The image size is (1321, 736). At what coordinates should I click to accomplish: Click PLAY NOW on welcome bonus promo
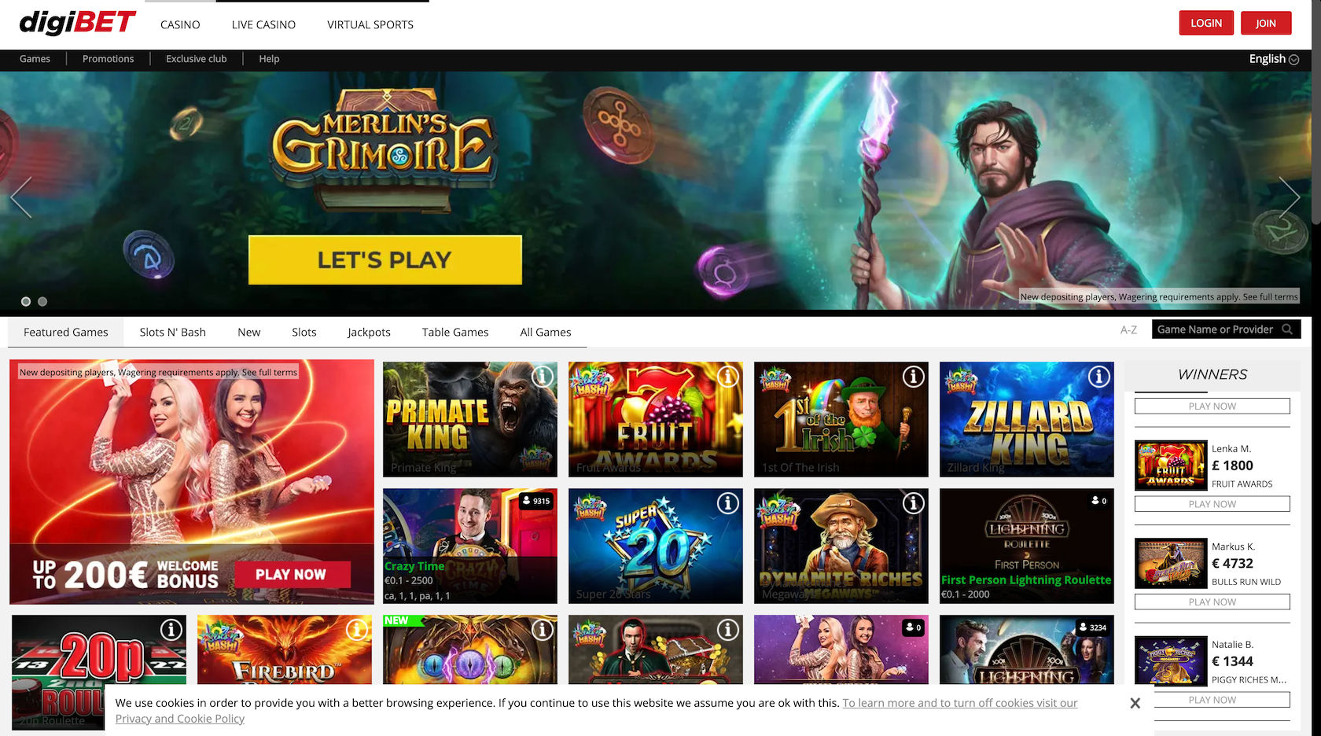click(x=291, y=575)
